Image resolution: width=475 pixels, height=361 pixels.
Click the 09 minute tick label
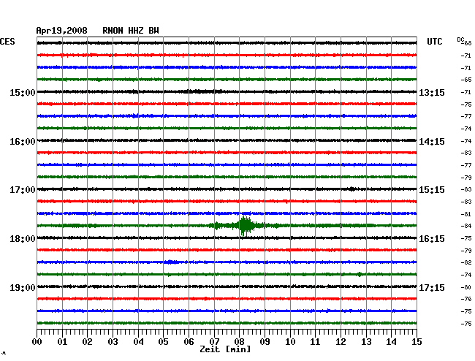[265, 341]
